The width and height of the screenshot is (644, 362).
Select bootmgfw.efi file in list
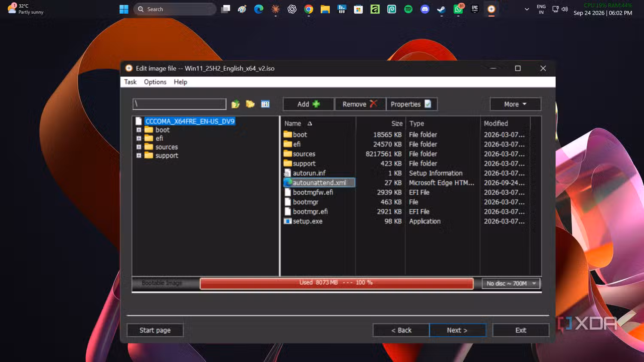coord(313,193)
